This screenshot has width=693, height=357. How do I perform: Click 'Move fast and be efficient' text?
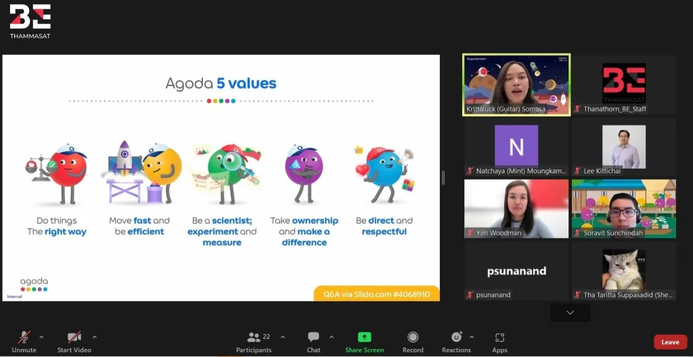(x=139, y=226)
